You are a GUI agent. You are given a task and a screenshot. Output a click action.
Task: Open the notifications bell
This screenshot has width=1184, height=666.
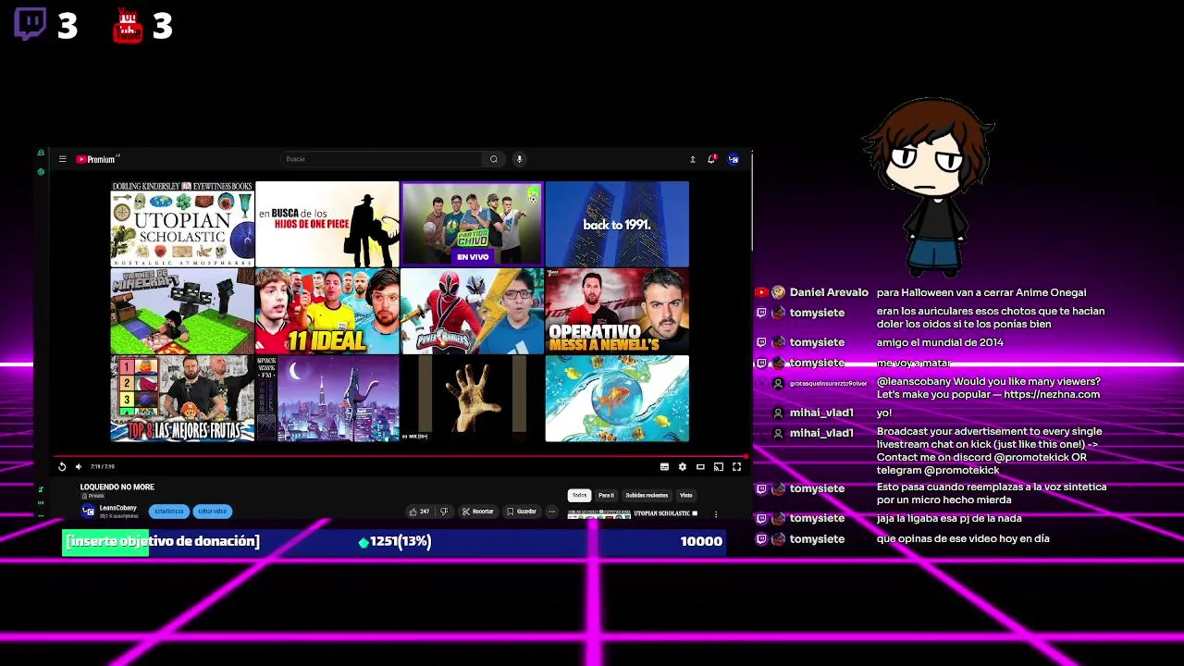[711, 159]
